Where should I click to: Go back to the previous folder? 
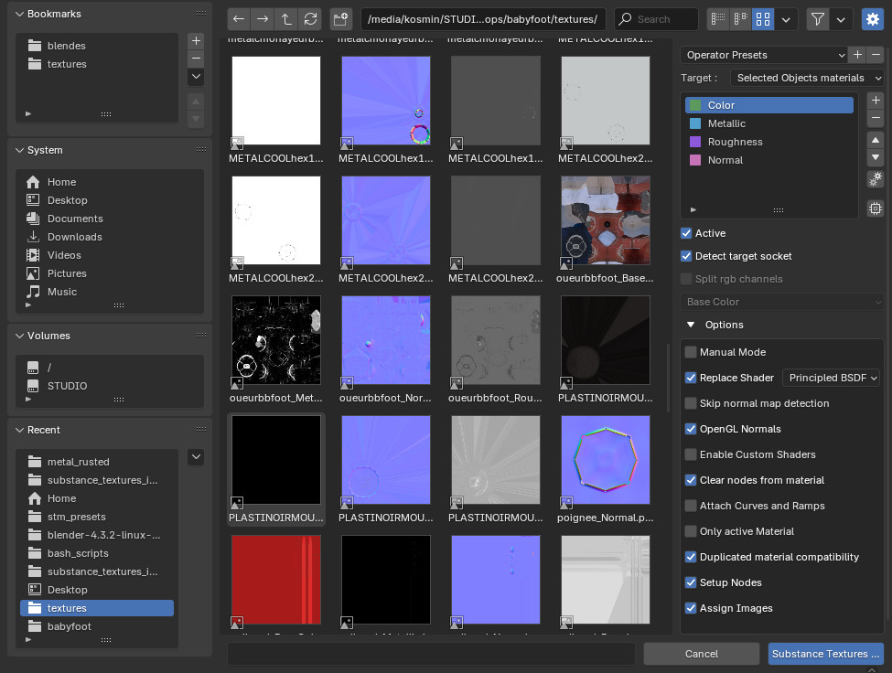click(x=239, y=19)
